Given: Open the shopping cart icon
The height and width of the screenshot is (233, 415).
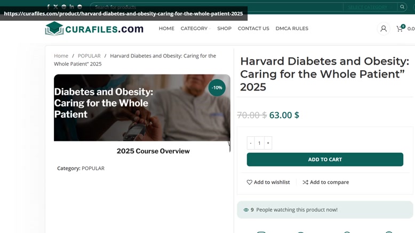Looking at the screenshot, I should tap(401, 28).
